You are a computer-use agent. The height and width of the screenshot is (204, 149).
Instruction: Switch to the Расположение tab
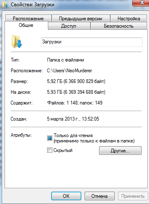coord(28,19)
